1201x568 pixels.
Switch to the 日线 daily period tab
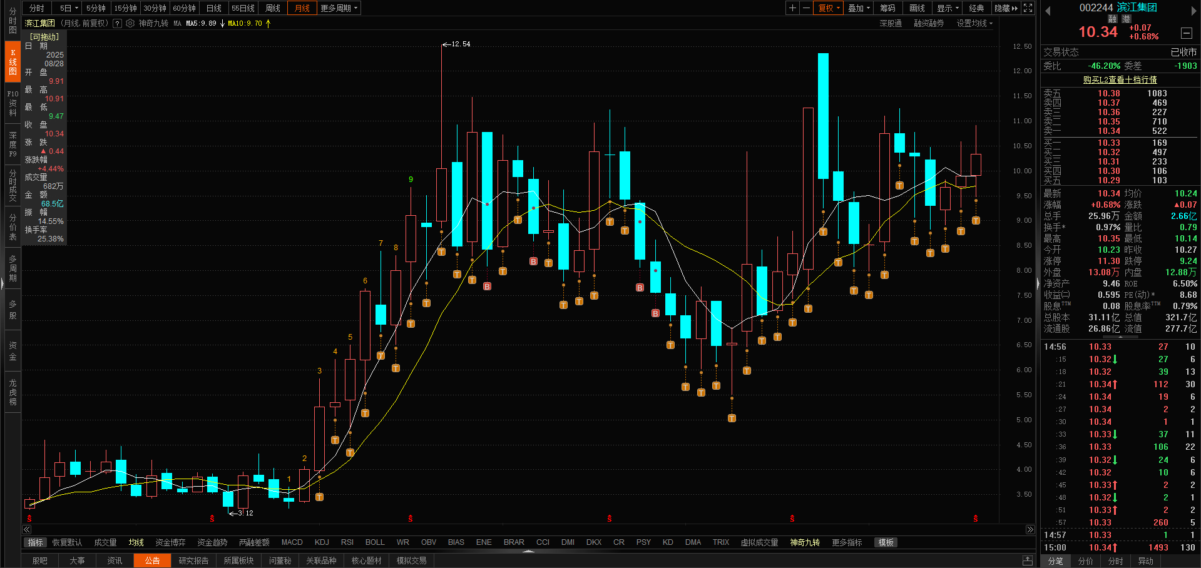pos(214,8)
